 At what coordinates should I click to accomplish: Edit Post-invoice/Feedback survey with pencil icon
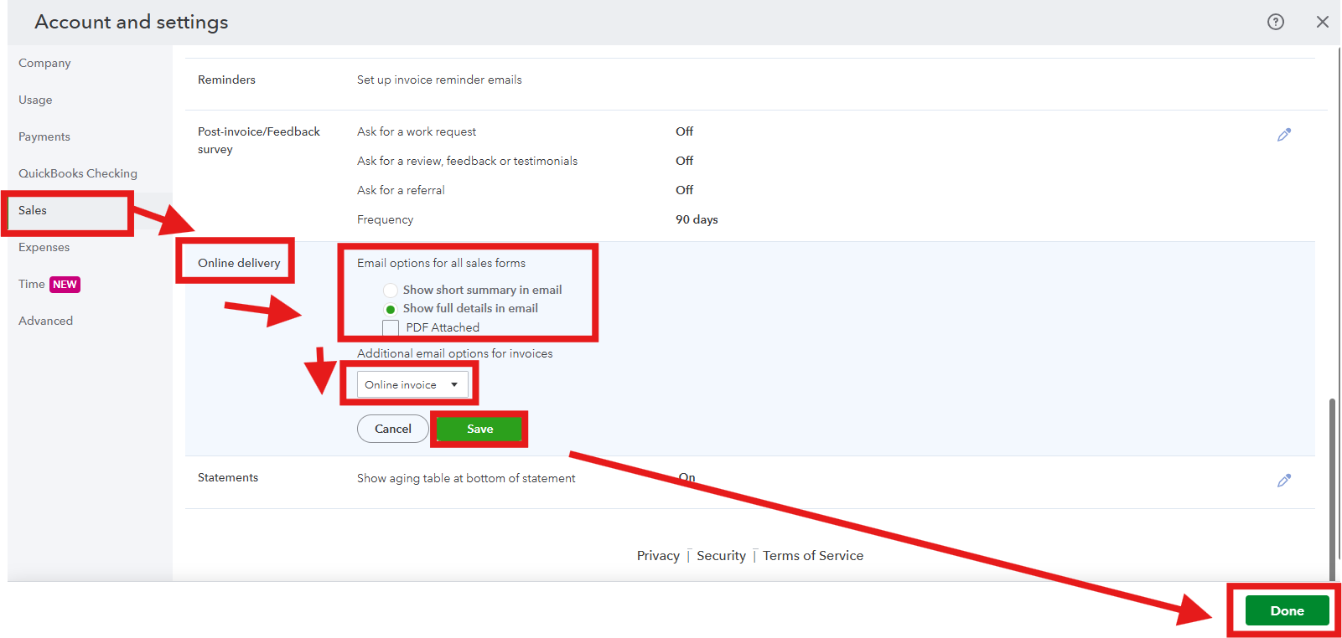click(1283, 135)
